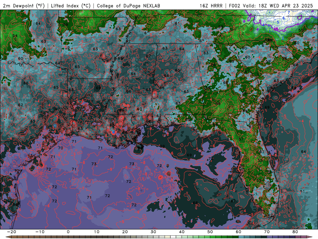Click the '16Z HRRR' model run label
This screenshot has height=239, width=318.
[x=211, y=6]
